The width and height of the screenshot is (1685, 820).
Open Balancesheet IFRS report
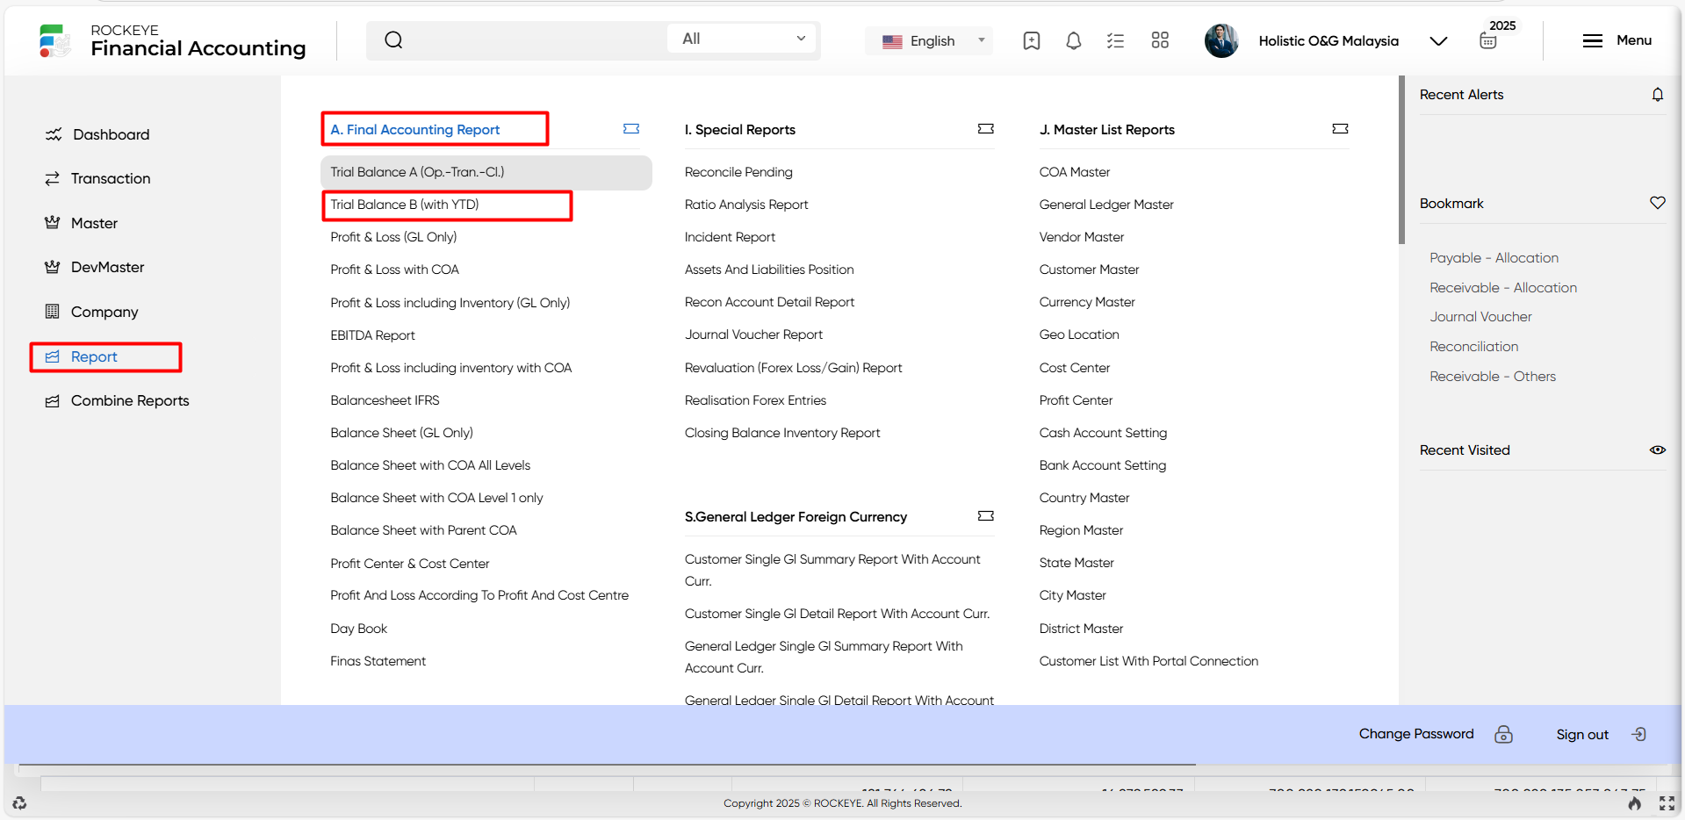385,400
